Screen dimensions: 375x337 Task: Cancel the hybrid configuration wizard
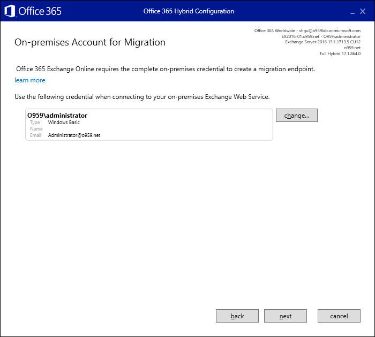339,316
